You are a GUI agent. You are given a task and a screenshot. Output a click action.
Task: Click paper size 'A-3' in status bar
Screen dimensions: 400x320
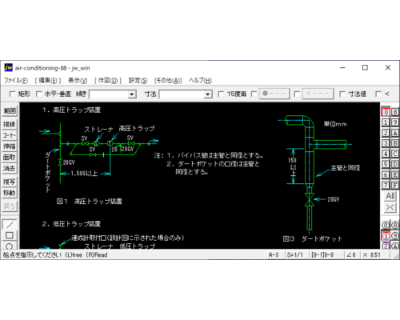coord(274,255)
